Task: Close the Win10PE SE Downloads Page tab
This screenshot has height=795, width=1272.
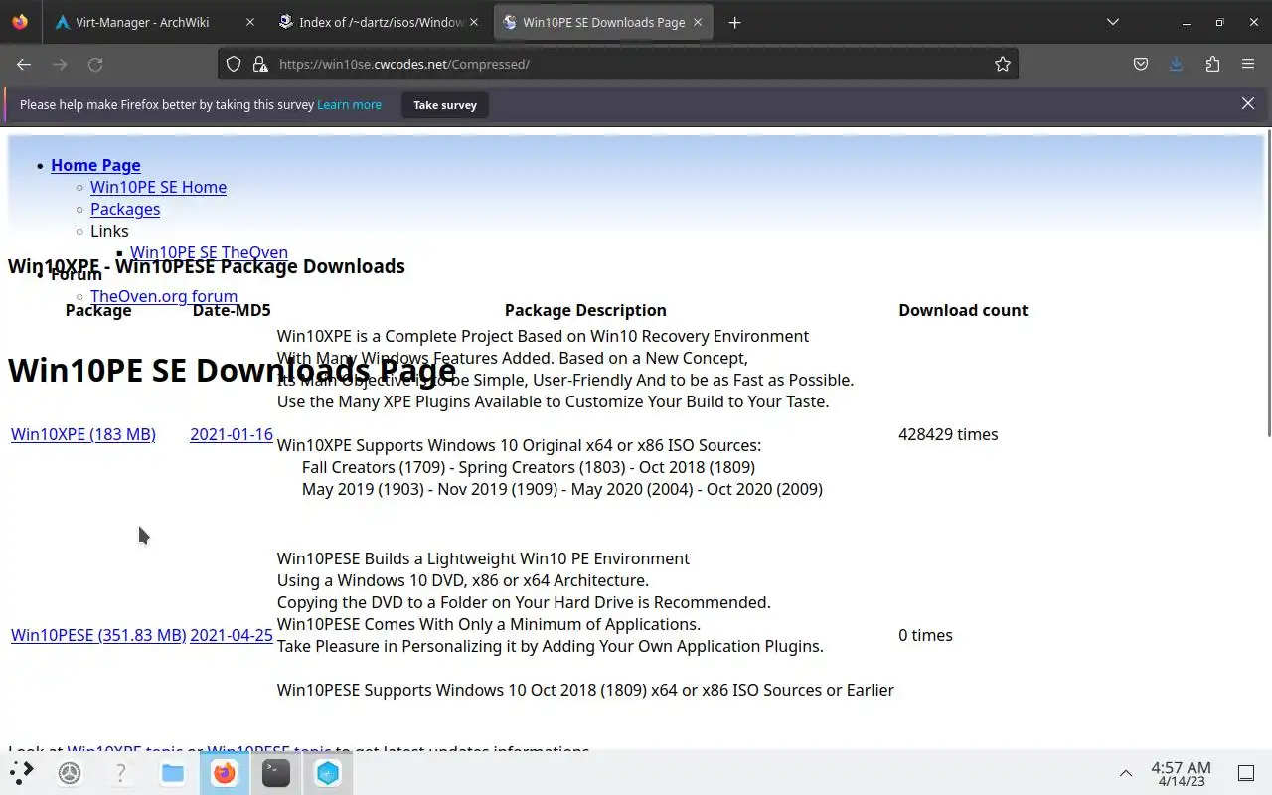Action: click(x=698, y=22)
